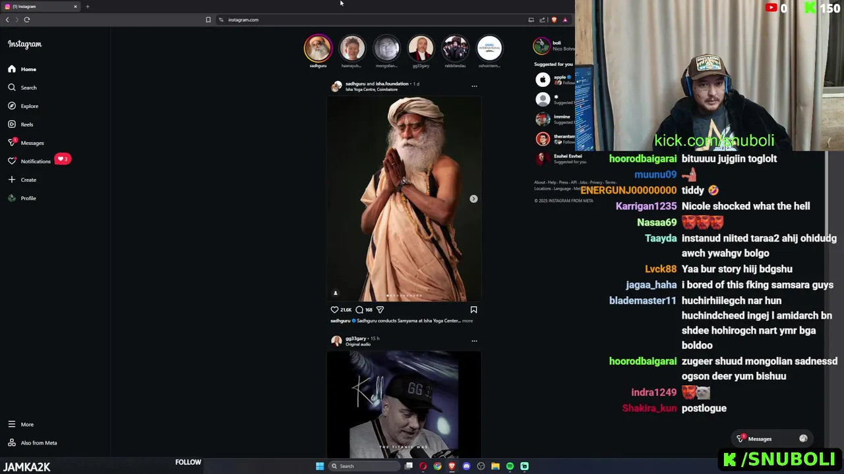Viewport: 844px width, 474px height.
Task: Expand the More menu at sidebar bottom
Action: [x=21, y=425]
